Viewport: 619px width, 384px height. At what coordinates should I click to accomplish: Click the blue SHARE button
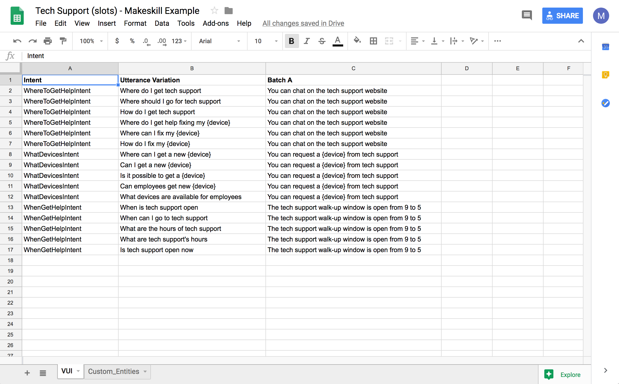click(x=562, y=16)
